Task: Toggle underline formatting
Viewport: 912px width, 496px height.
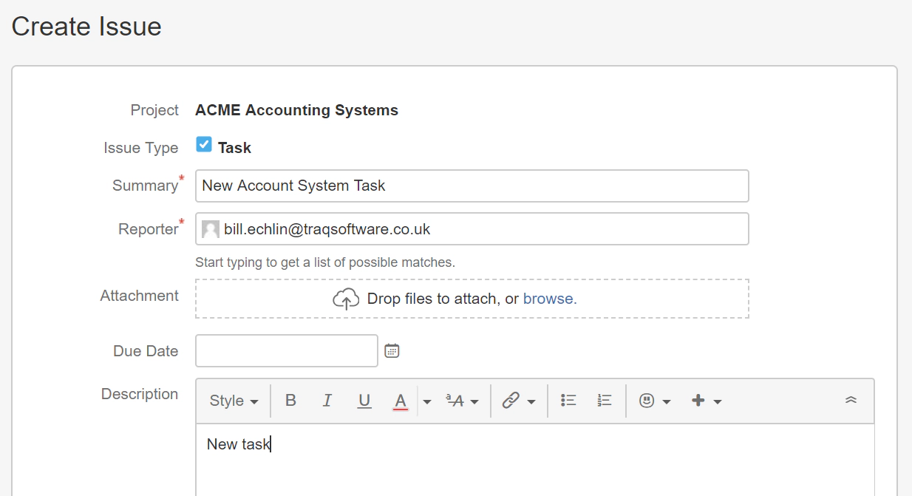Action: (364, 400)
